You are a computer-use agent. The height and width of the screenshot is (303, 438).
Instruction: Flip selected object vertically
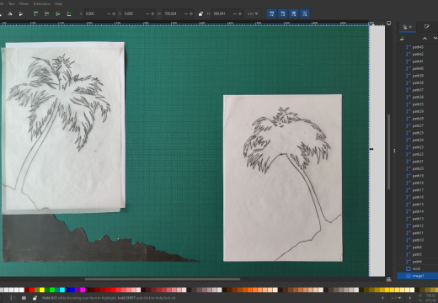click(20, 13)
